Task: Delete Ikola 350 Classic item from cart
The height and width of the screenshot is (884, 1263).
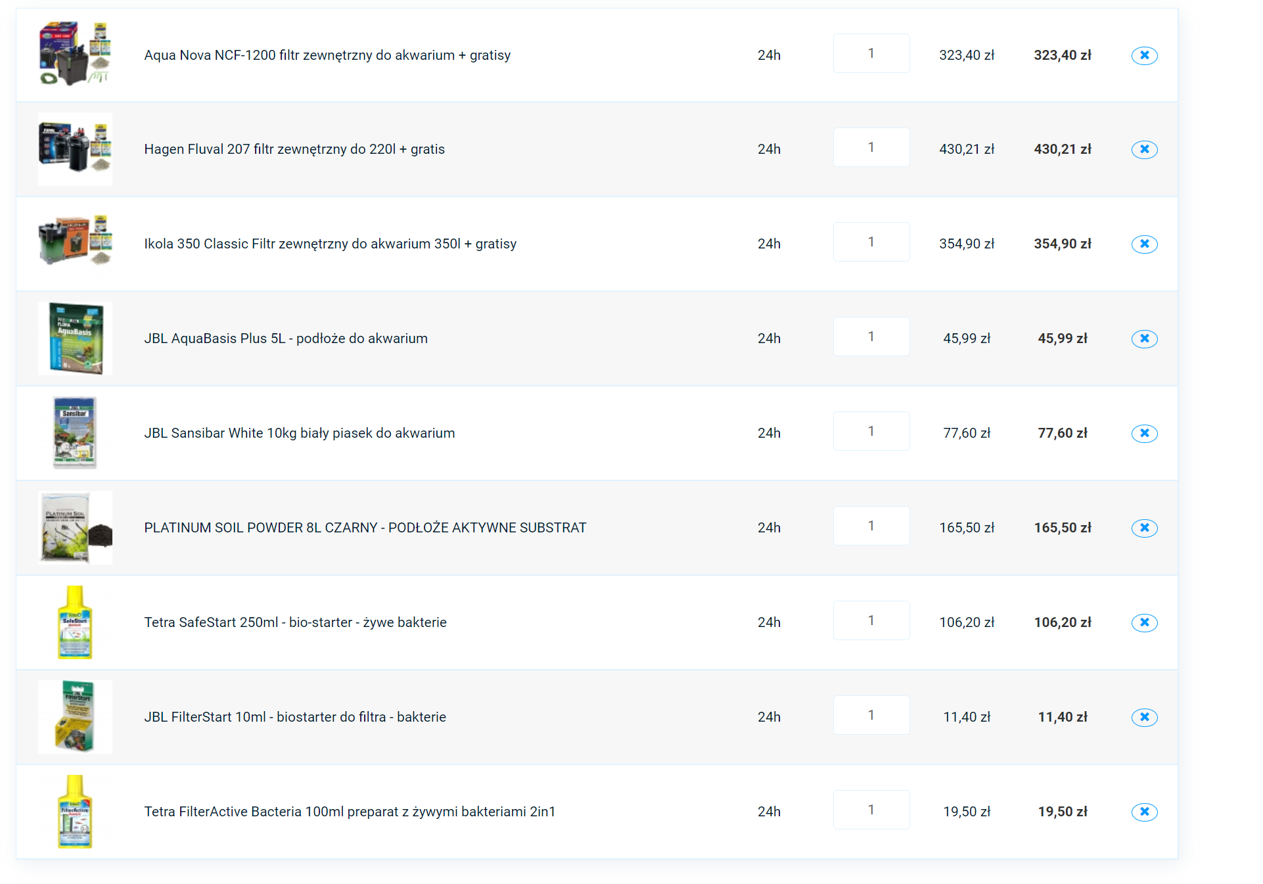Action: 1144,244
